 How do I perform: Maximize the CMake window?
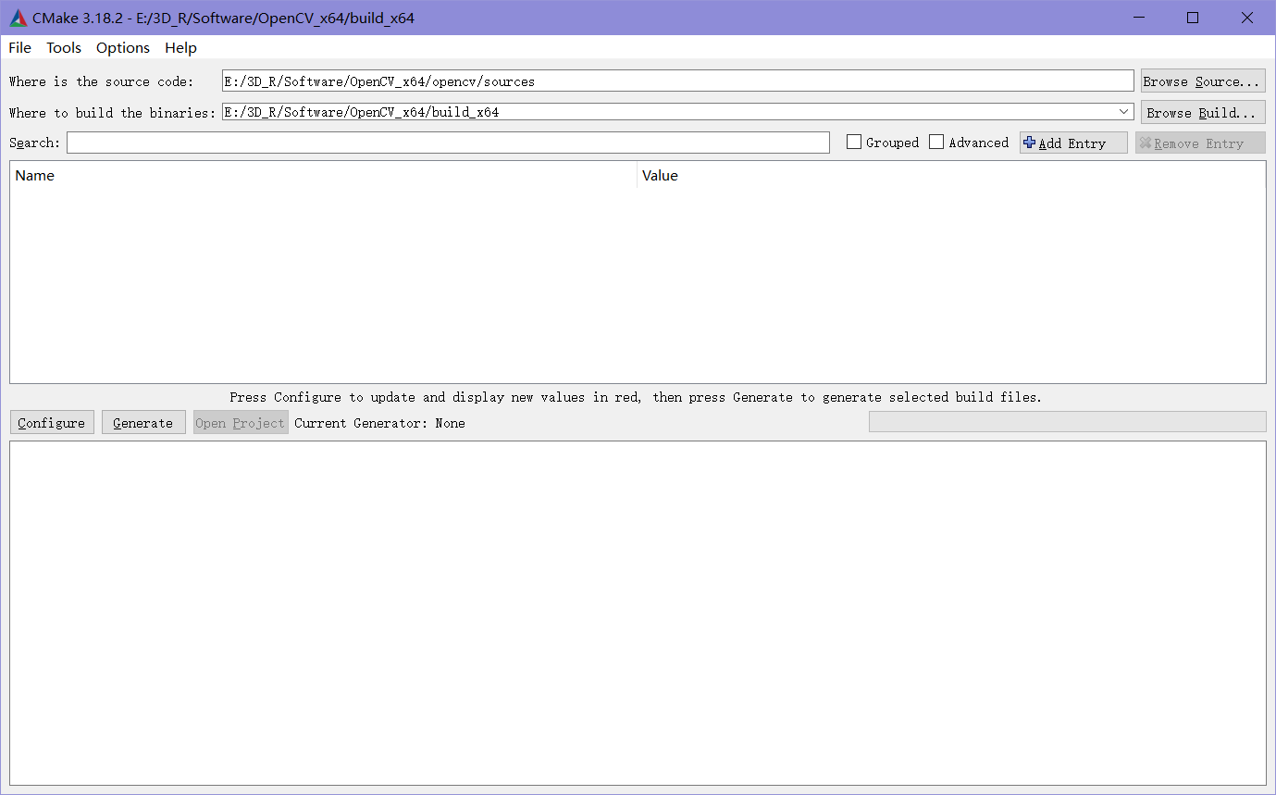click(x=1193, y=18)
